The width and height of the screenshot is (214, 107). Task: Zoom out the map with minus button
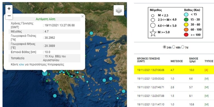tap(9, 16)
